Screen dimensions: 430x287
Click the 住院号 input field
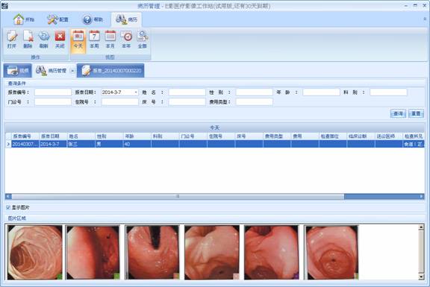tap(120, 102)
